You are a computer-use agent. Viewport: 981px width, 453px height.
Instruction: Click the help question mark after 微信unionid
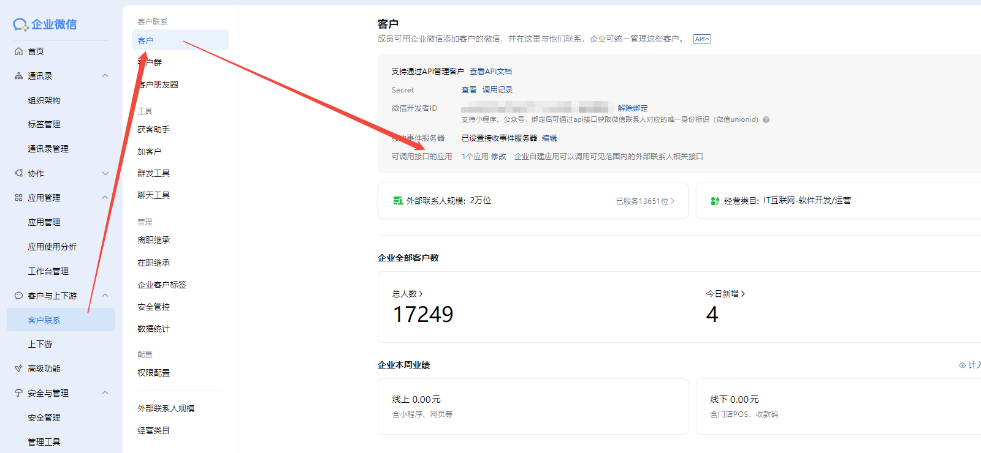[766, 120]
